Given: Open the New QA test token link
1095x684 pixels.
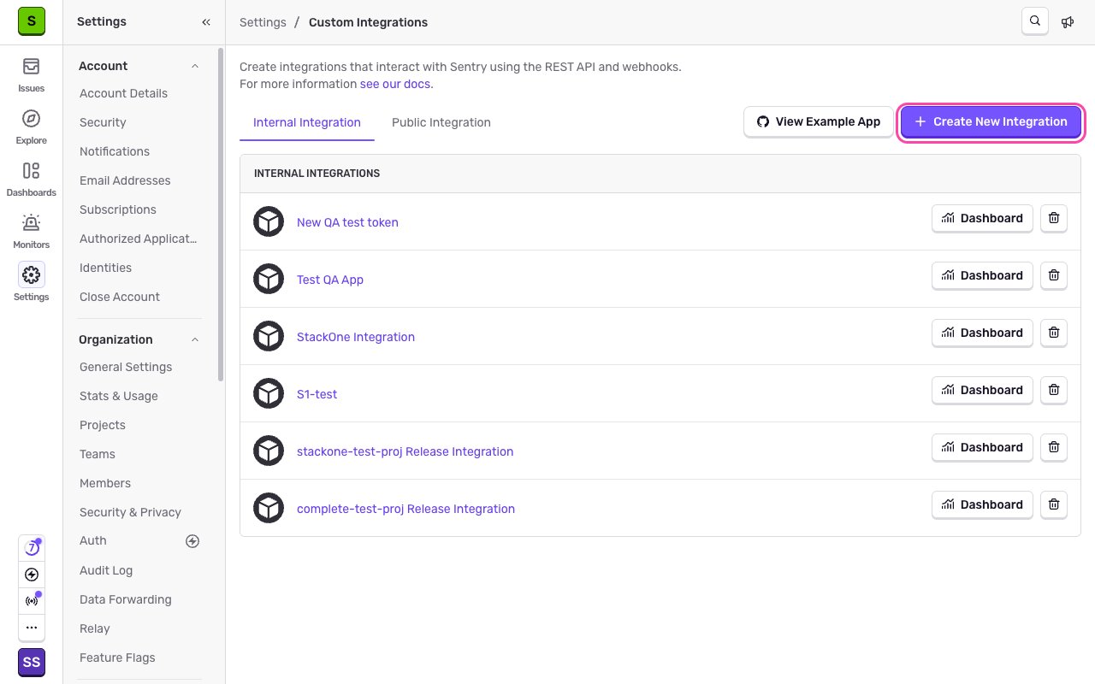Looking at the screenshot, I should tap(347, 222).
